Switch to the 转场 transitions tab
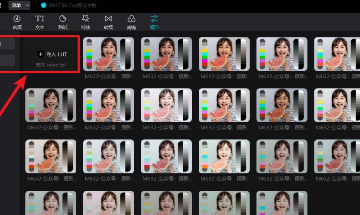 108,22
